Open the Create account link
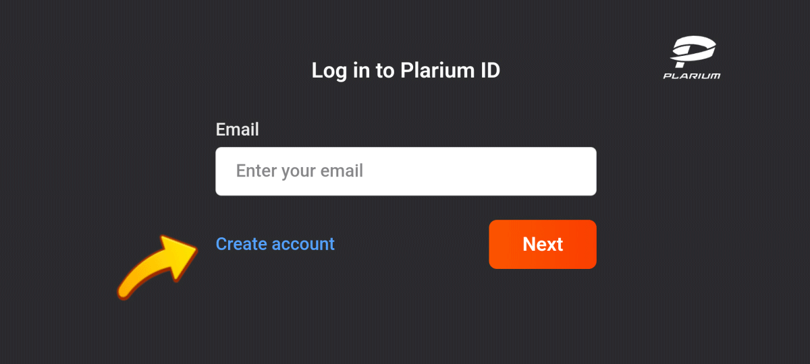This screenshot has height=364, width=810. tap(275, 244)
